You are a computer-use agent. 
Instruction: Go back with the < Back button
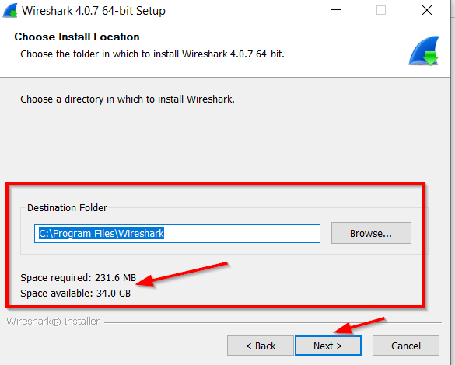pos(261,346)
